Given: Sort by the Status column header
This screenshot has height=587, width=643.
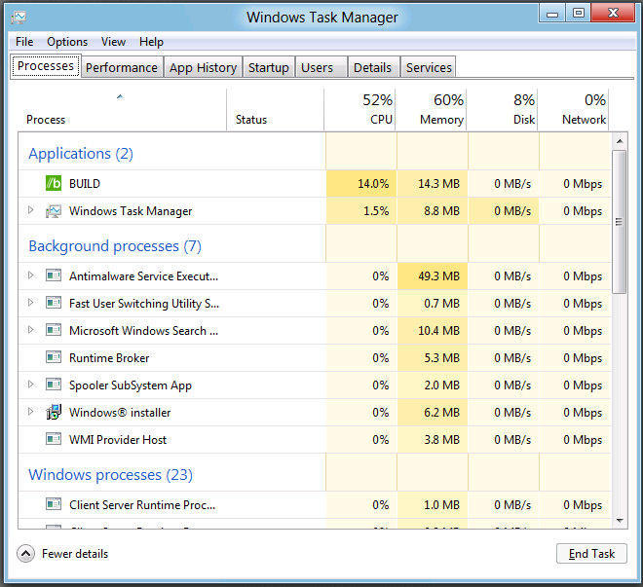Looking at the screenshot, I should 275,110.
